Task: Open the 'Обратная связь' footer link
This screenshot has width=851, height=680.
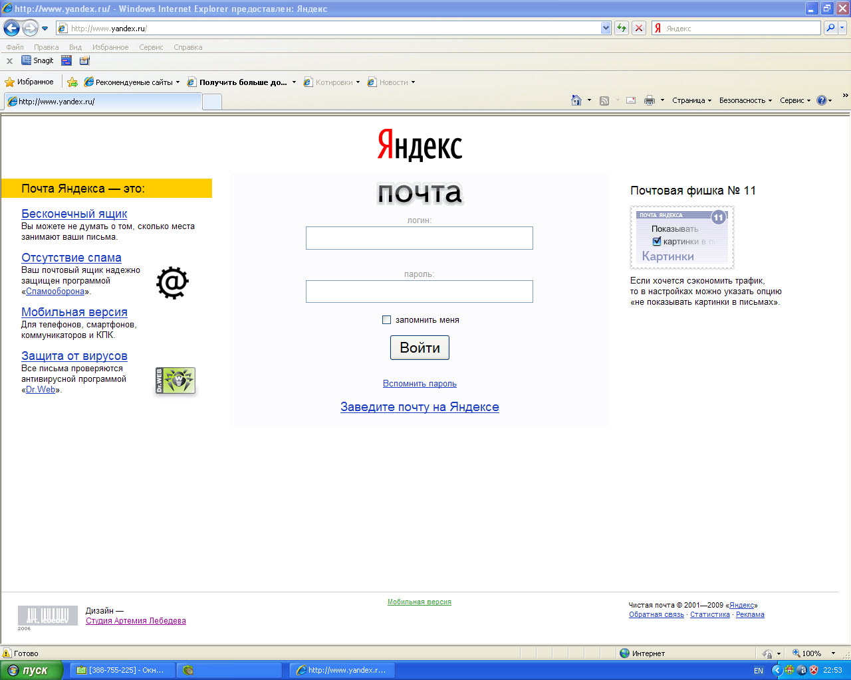Action: [x=656, y=615]
